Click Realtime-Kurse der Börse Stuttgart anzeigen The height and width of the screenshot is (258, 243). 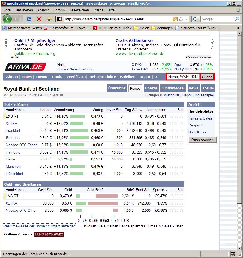pyautogui.click(x=40, y=226)
